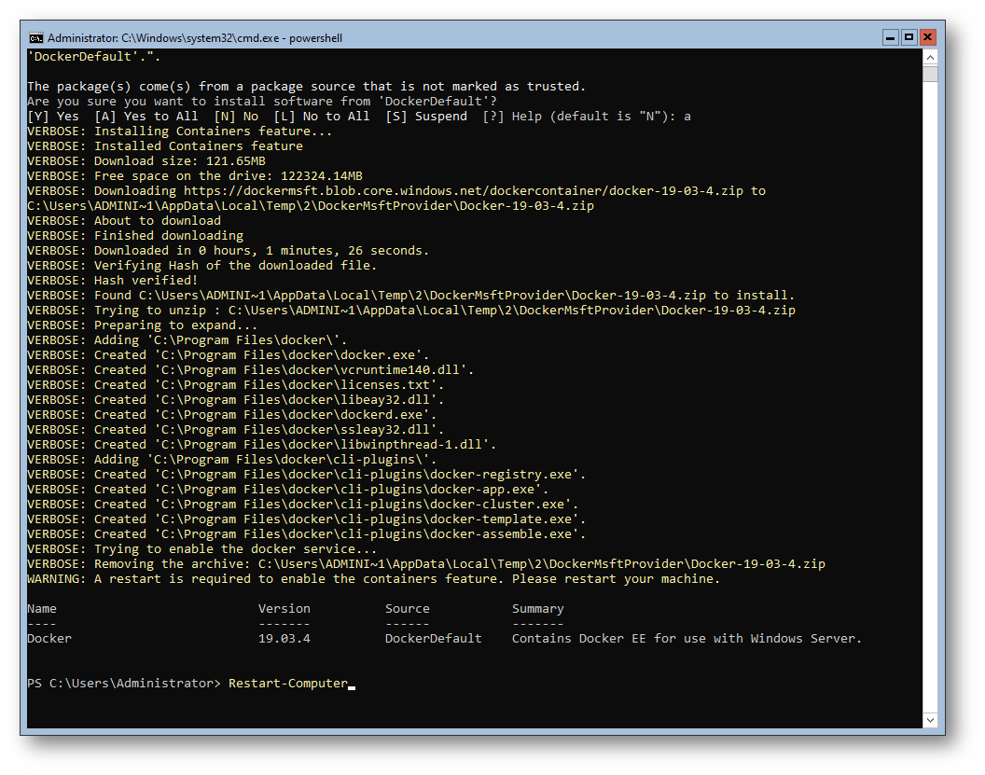Viewport: 985px width, 775px height.
Task: Click the 'Docker' name in results table
Action: point(49,639)
